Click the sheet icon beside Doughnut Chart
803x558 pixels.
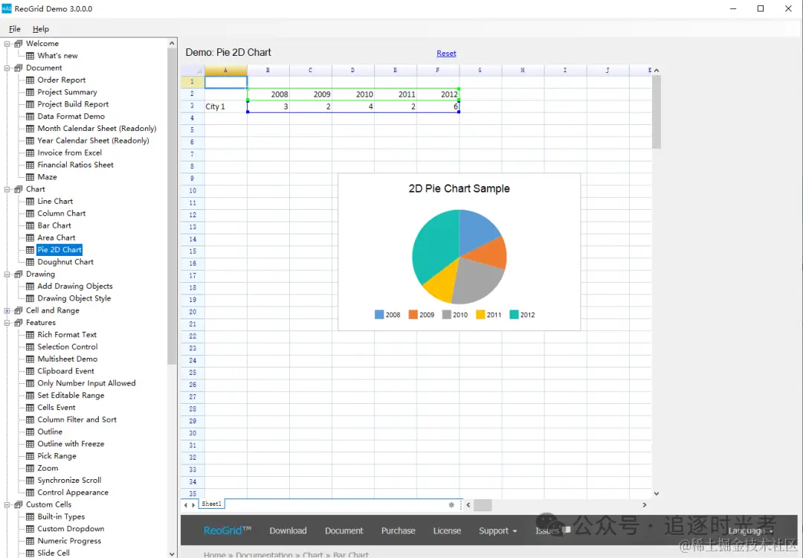[x=30, y=262]
